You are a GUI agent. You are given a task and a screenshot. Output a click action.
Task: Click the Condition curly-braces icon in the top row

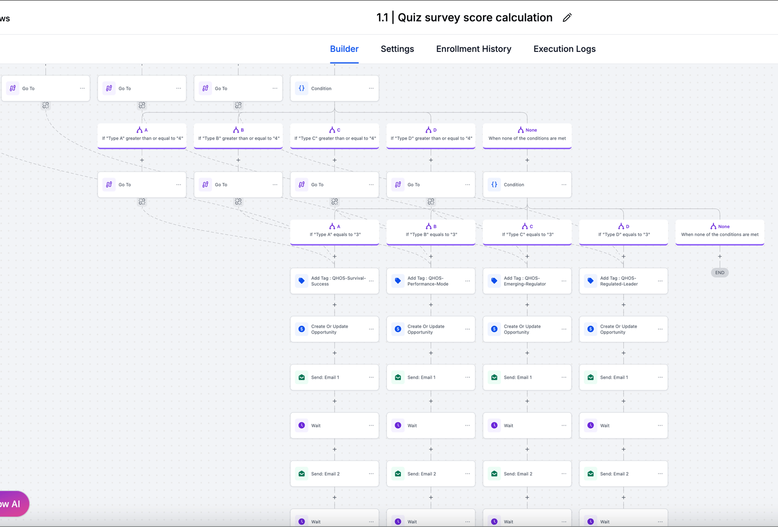301,88
